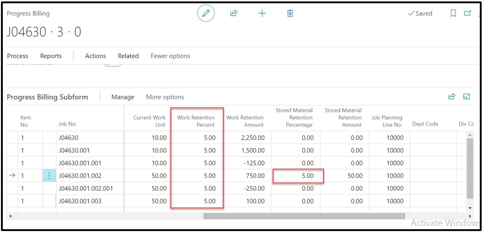Click the share icon in header
Screen dimensions: 484x232
pyautogui.click(x=234, y=13)
